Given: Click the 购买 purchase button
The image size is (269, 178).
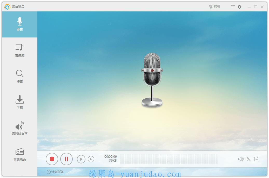Looking at the screenshot, I should [214, 7].
